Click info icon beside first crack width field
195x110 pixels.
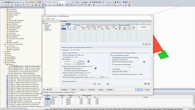pyautogui.click(x=88, y=61)
